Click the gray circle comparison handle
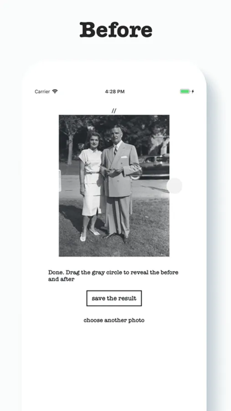Screen dimensions: 231x411 point(174,185)
